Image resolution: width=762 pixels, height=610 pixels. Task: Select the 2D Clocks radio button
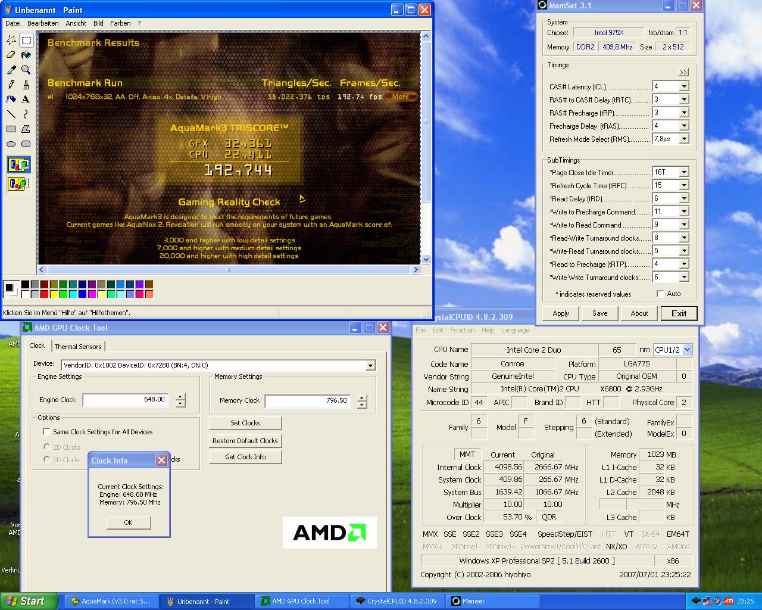pyautogui.click(x=47, y=447)
